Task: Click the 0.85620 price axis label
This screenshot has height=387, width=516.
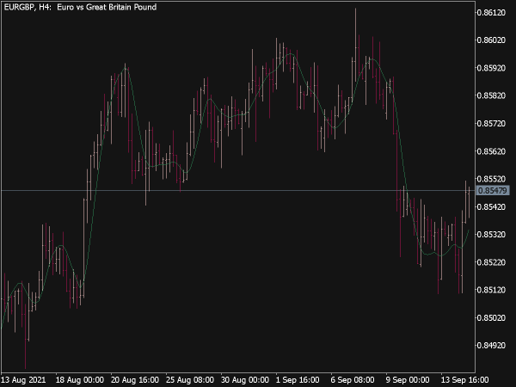Action: coord(491,151)
